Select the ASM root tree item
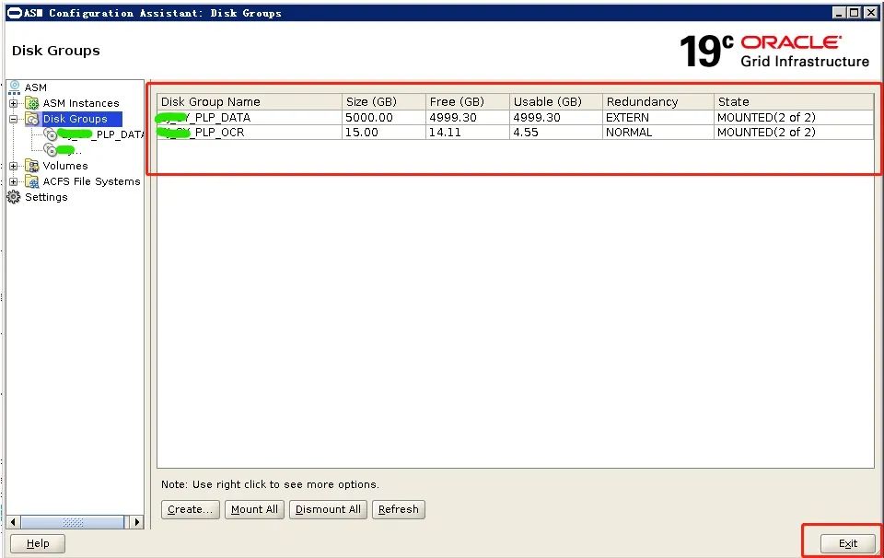 [36, 87]
